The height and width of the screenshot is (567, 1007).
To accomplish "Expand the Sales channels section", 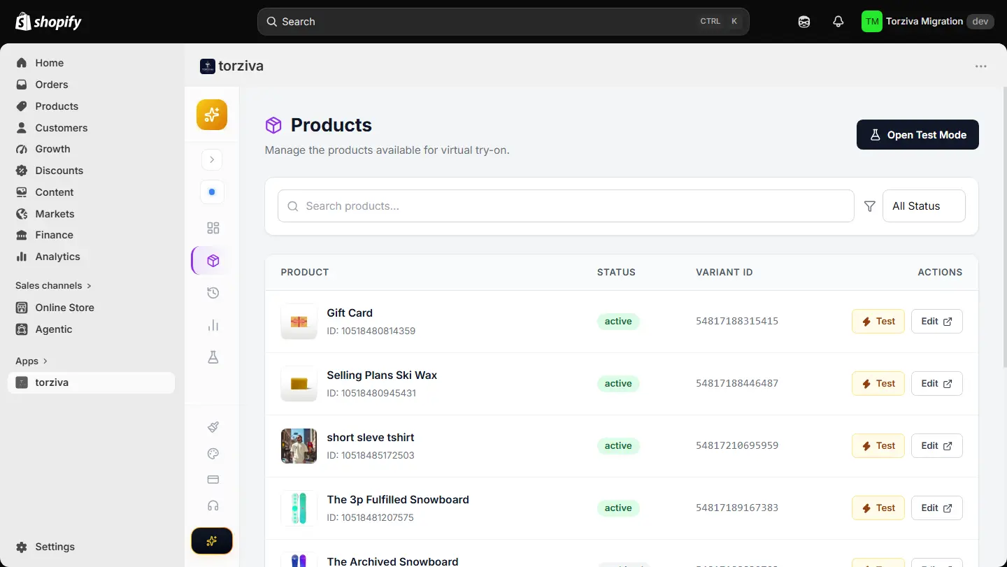I will pos(53,285).
